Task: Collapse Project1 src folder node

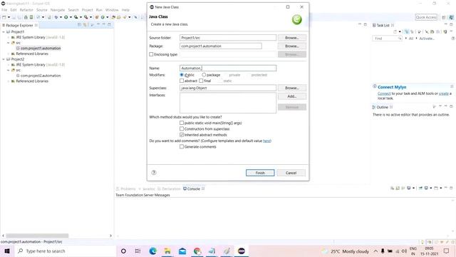Action: pyautogui.click(x=9, y=43)
